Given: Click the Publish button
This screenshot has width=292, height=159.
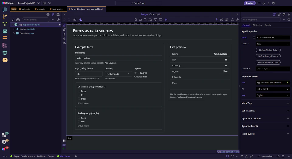Looking at the screenshot, I should coord(249,3).
